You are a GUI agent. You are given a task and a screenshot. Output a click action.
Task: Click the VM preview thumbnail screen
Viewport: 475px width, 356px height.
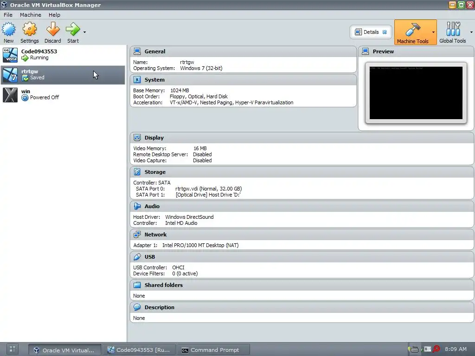tap(416, 93)
